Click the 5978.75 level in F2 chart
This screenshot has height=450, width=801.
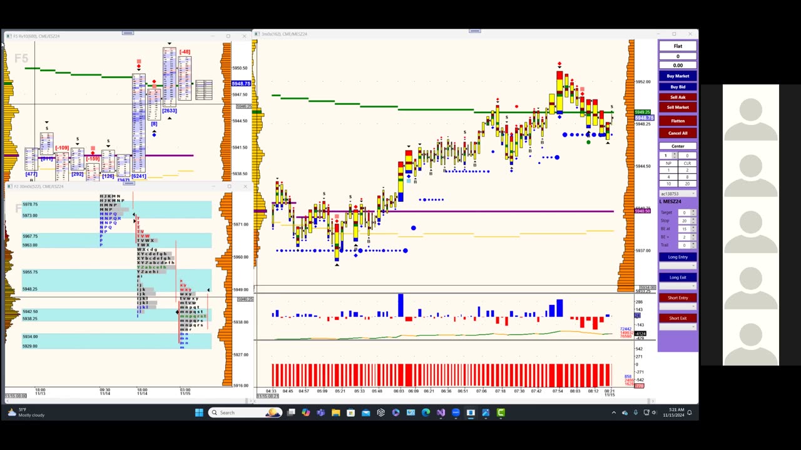(30, 204)
